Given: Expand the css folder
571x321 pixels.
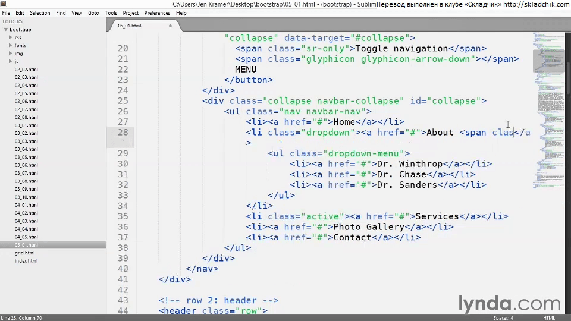Looking at the screenshot, I should [11, 37].
